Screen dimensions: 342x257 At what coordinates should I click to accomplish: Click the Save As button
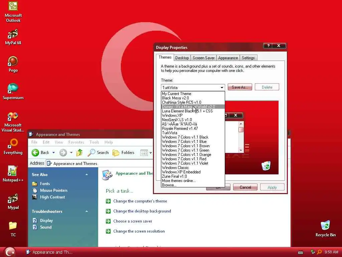tap(240, 87)
